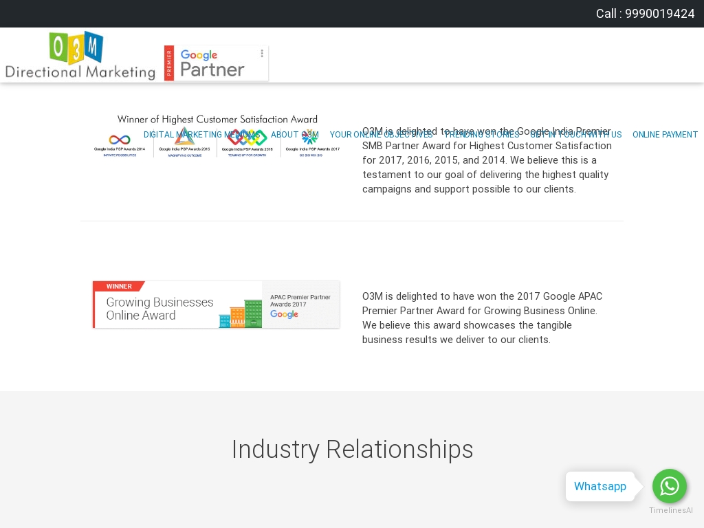Click the green WhatsApp chat icon

click(x=670, y=486)
